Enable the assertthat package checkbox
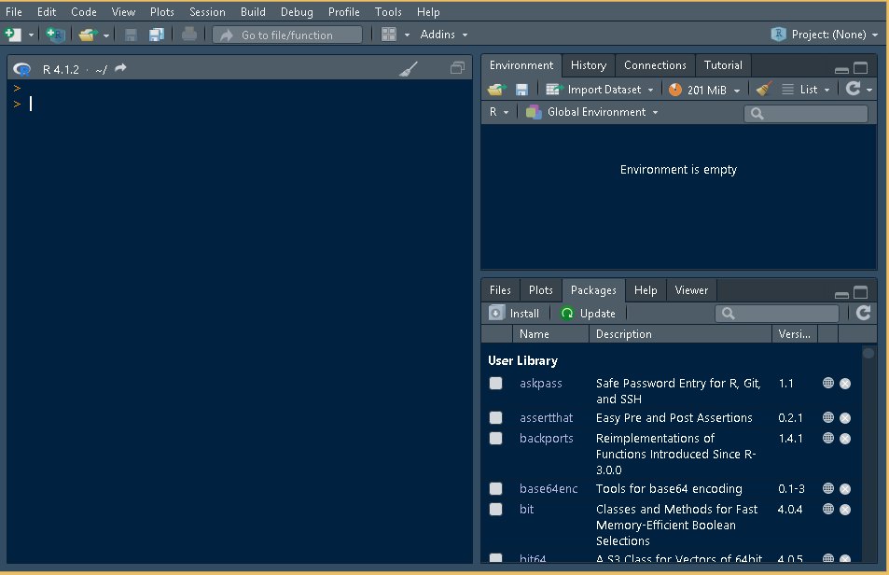889x575 pixels. (x=495, y=418)
